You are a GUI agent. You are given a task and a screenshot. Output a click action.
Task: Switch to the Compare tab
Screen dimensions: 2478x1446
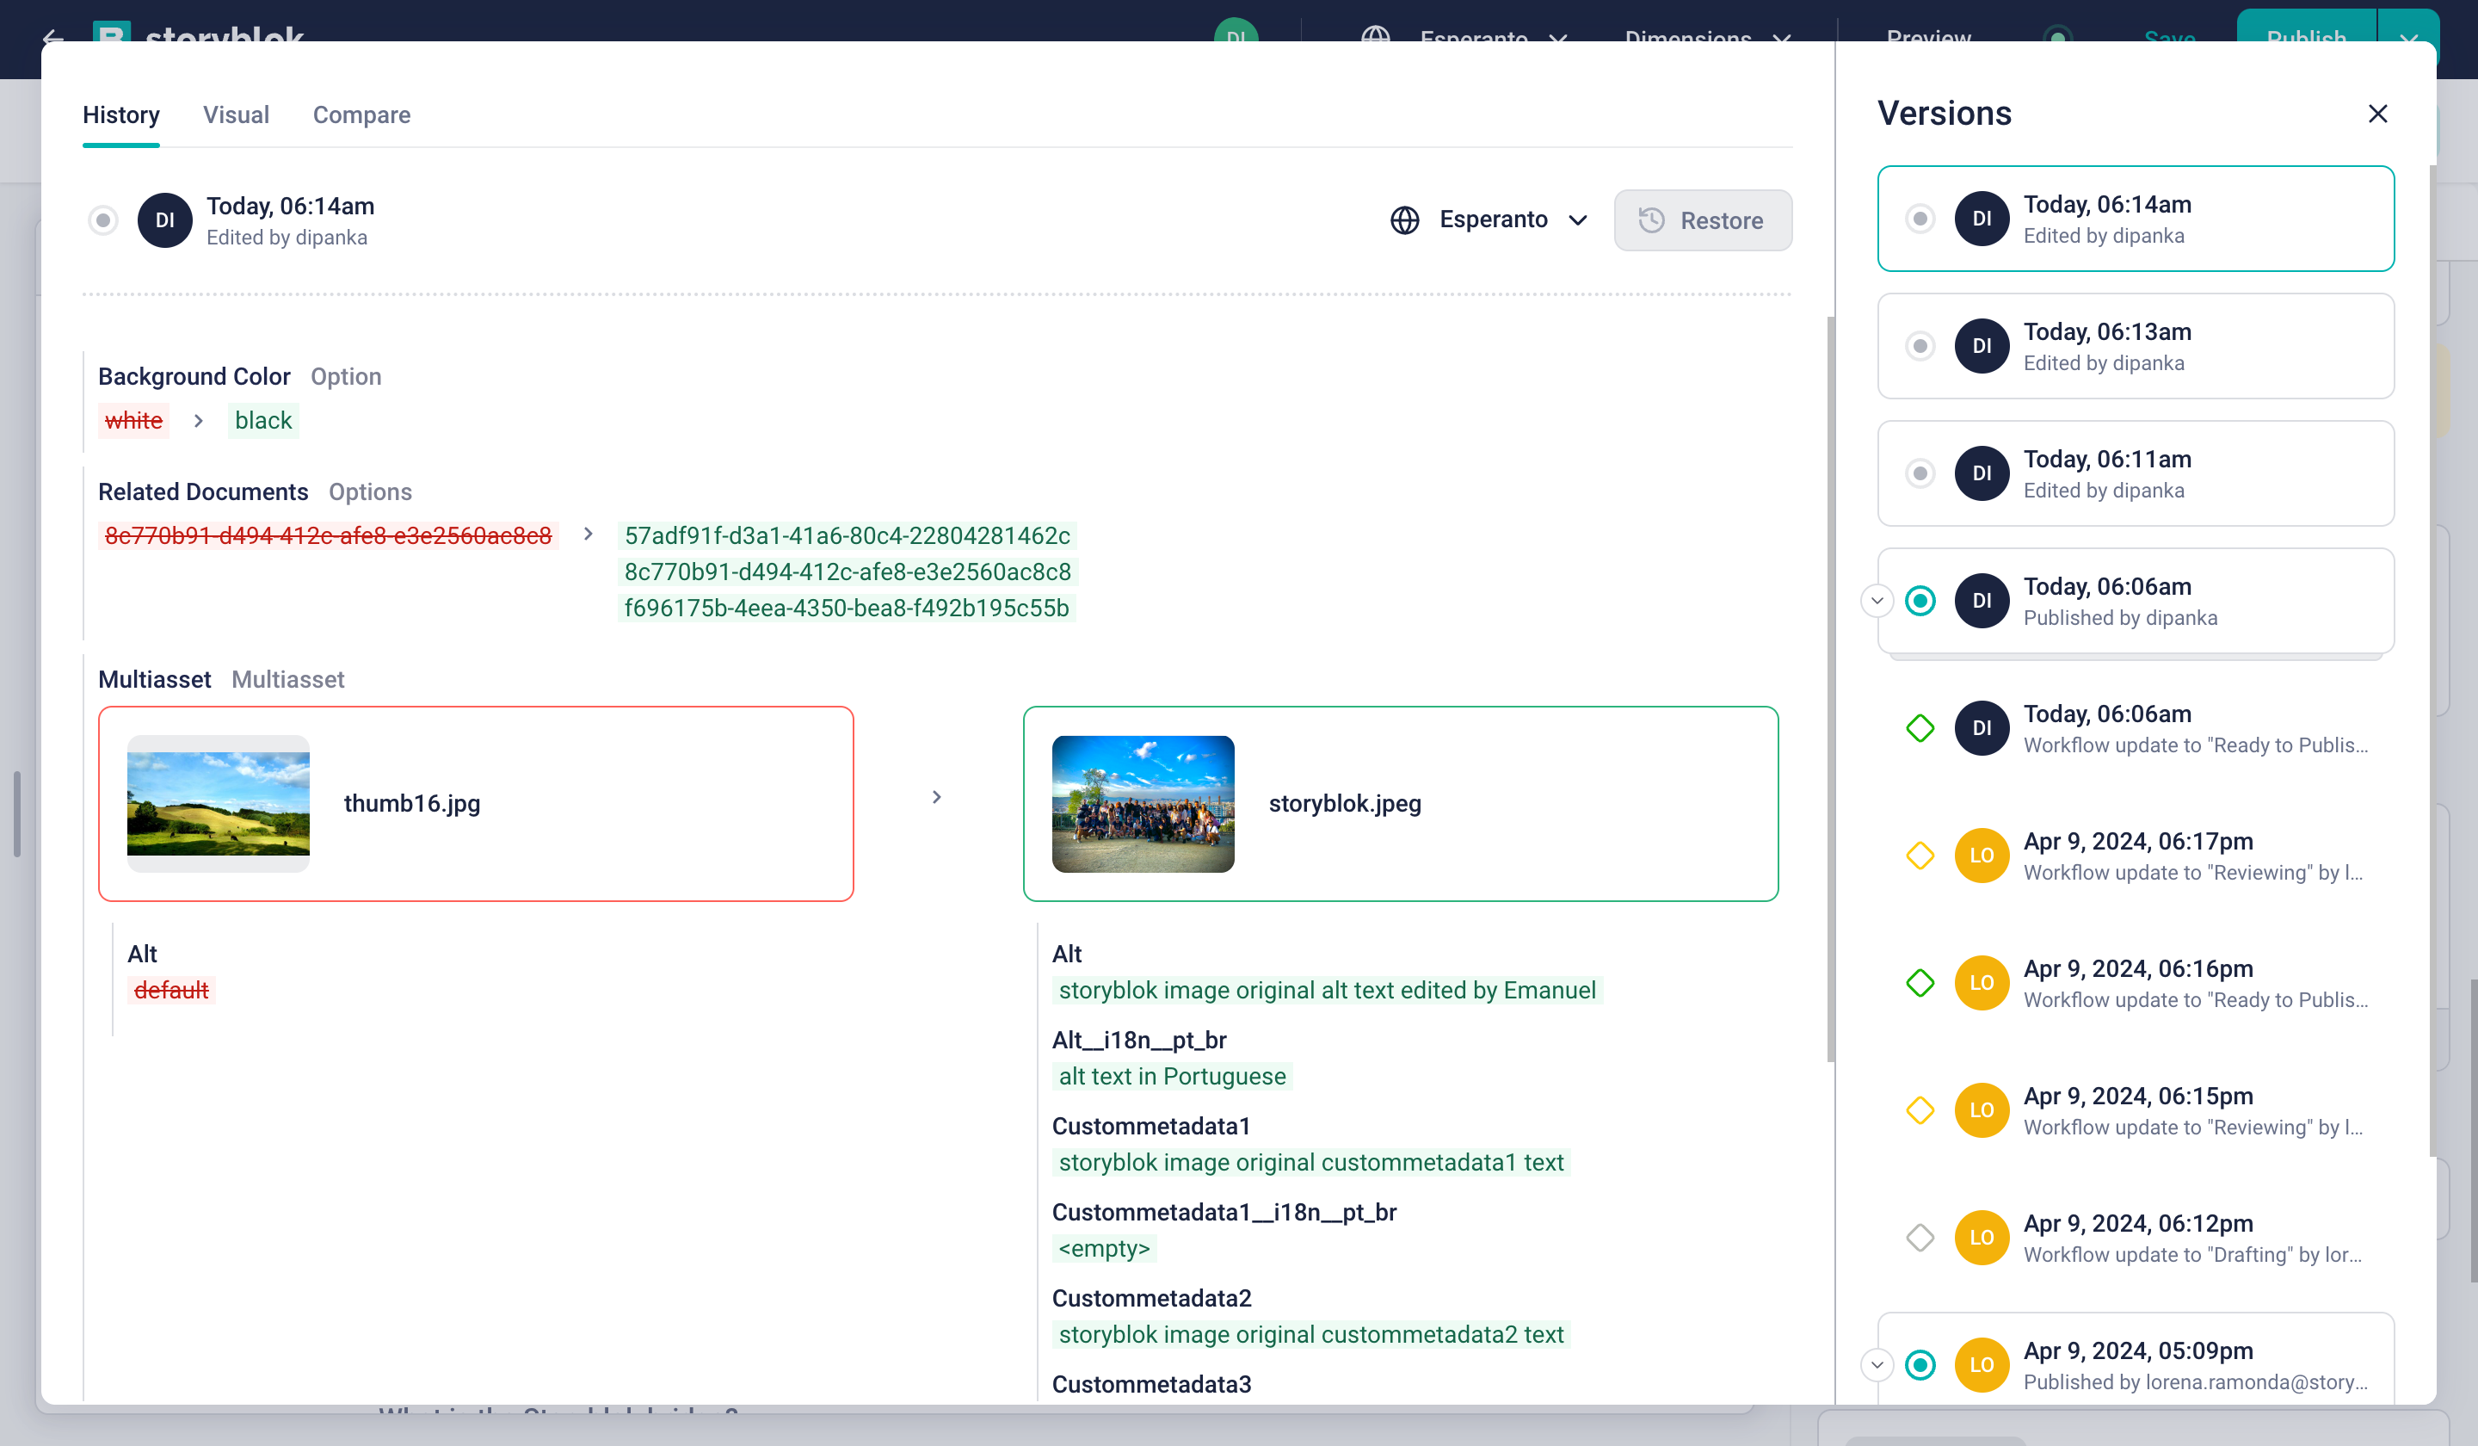(361, 115)
